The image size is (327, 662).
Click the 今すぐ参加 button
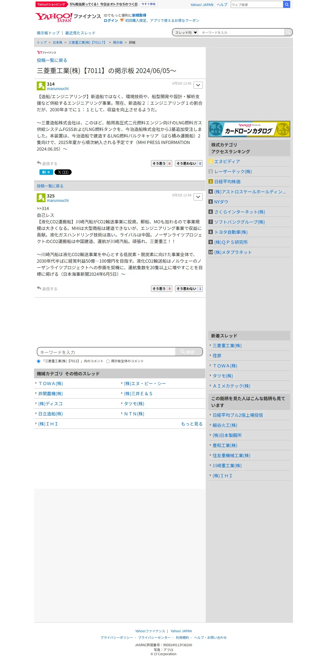(x=149, y=4)
